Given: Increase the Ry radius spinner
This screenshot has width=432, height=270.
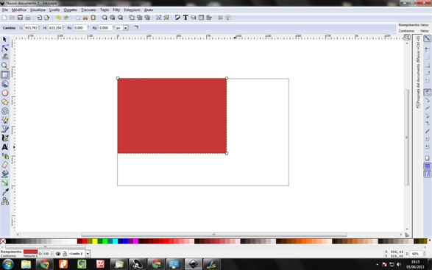Looking at the screenshot, I should click(113, 26).
